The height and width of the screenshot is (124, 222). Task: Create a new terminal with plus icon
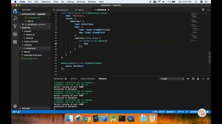tap(188, 79)
